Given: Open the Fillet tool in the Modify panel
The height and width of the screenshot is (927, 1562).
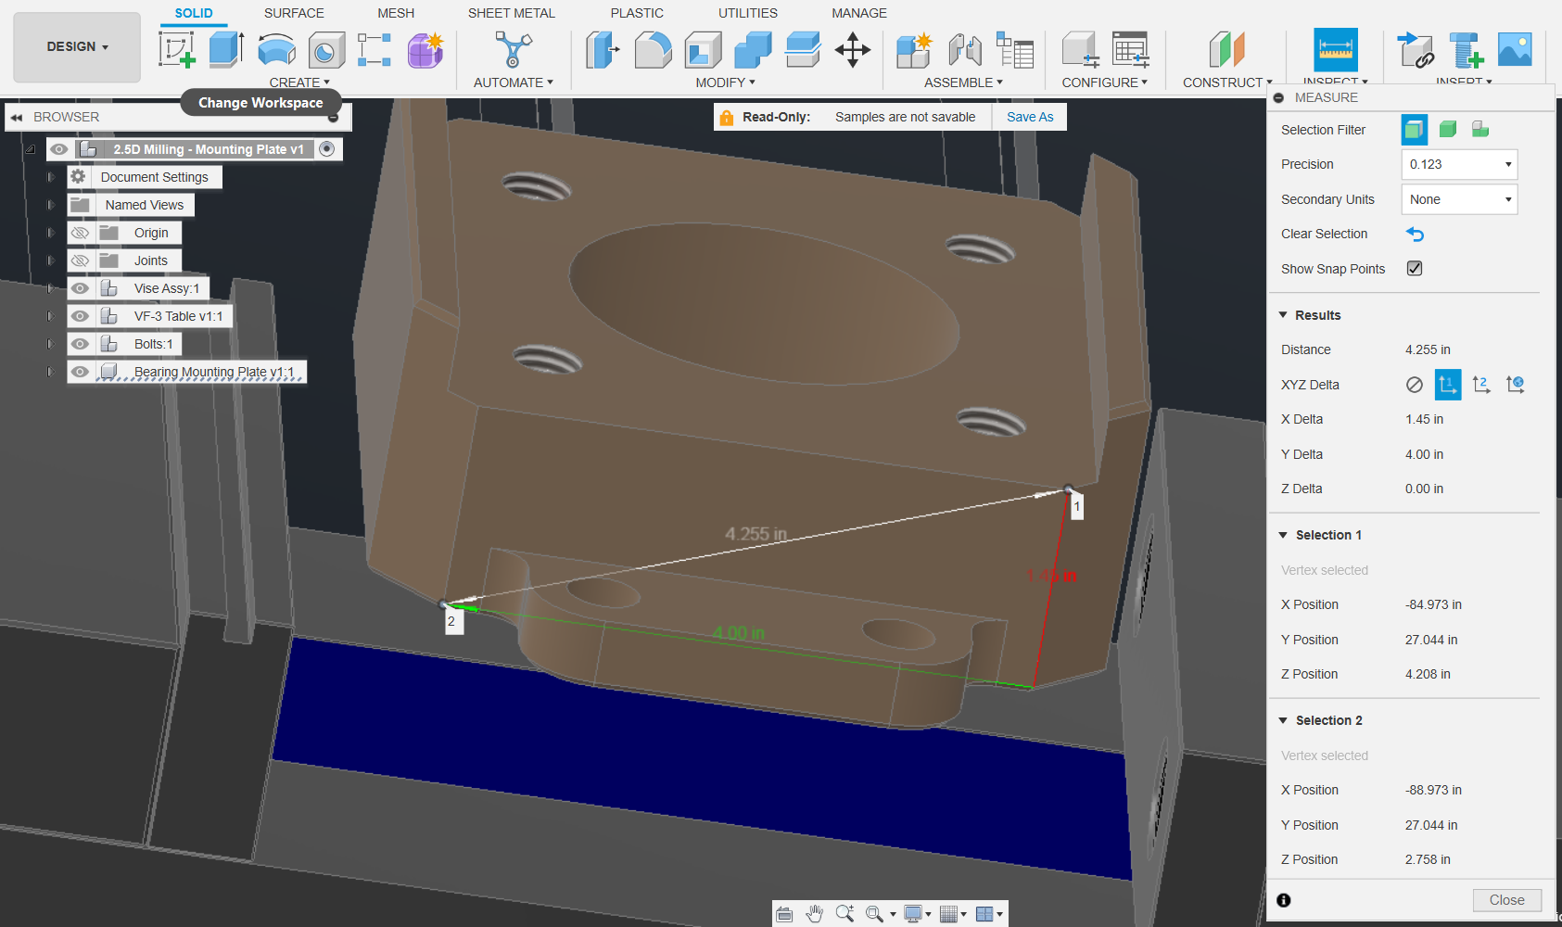Looking at the screenshot, I should tap(654, 51).
